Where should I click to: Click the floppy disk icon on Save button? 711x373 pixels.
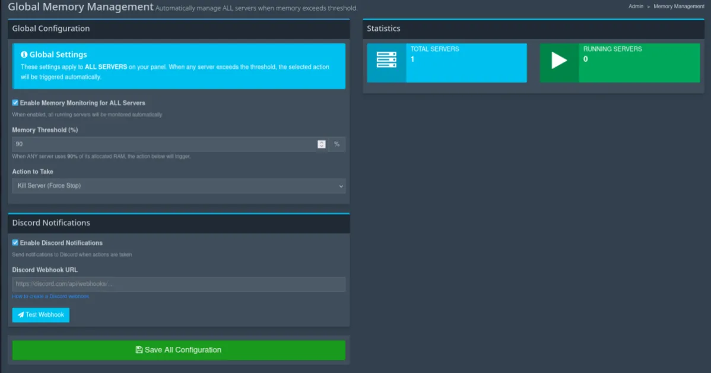click(x=139, y=350)
